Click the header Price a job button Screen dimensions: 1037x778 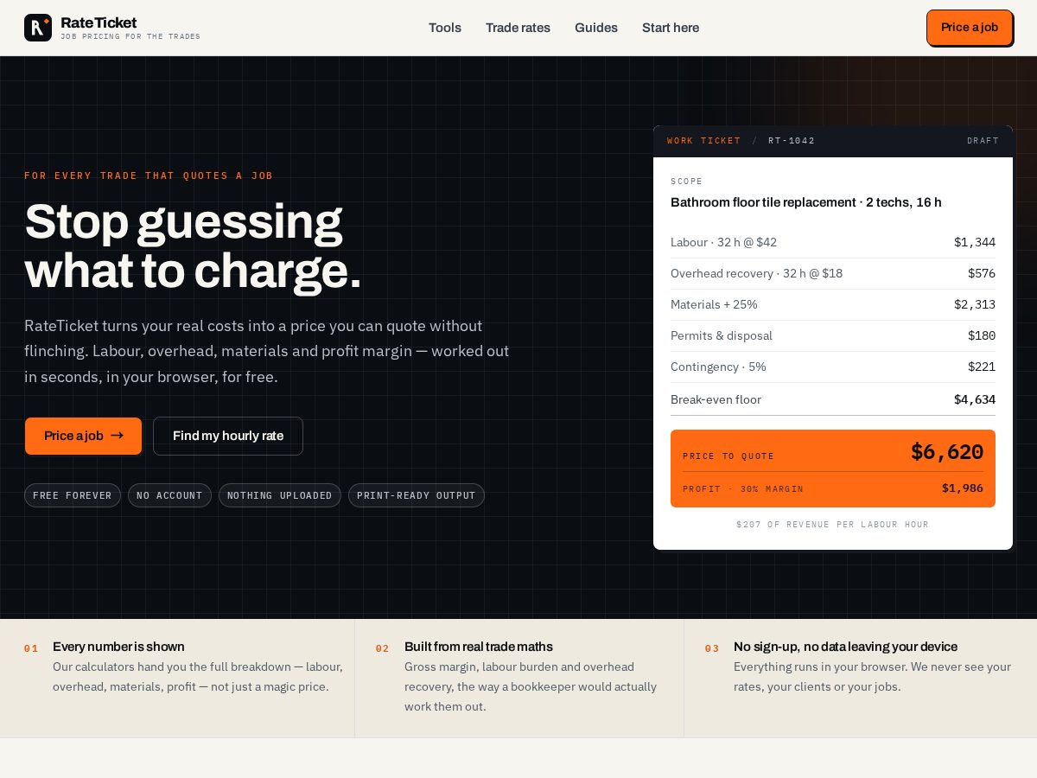click(970, 28)
